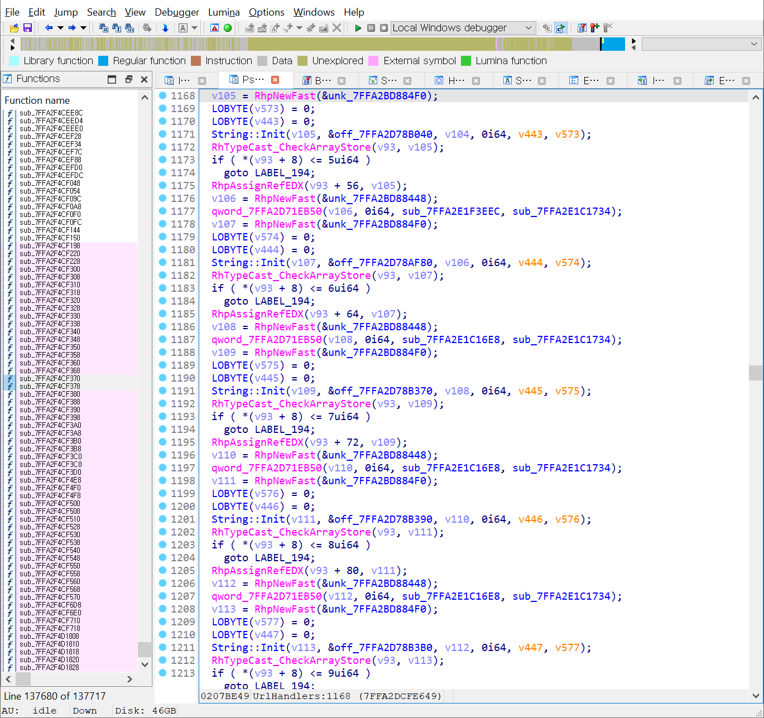The image size is (764, 718).
Task: Click the green circle status icon
Action: coord(228,28)
